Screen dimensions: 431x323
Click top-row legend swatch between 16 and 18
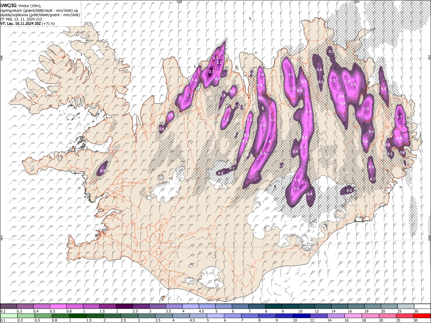(356, 307)
